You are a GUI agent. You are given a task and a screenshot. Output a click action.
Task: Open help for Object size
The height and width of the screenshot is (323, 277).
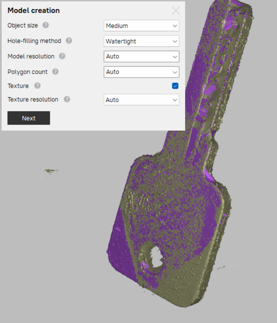pos(46,25)
